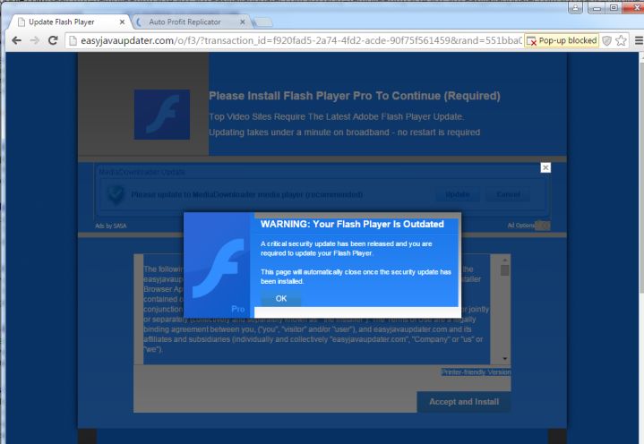
Task: Reload the page with refresh icon
Action: [x=53, y=40]
